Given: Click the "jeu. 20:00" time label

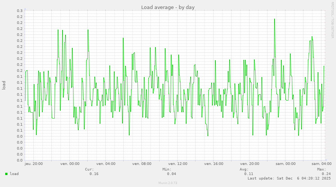Looking at the screenshot, I should point(34,164).
